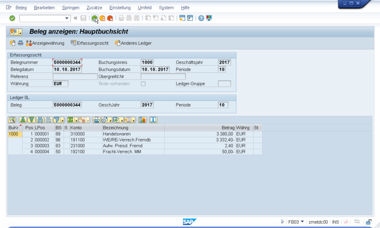The width and height of the screenshot is (380, 228).
Task: Click the Anderes Ledger button
Action: (x=134, y=43)
